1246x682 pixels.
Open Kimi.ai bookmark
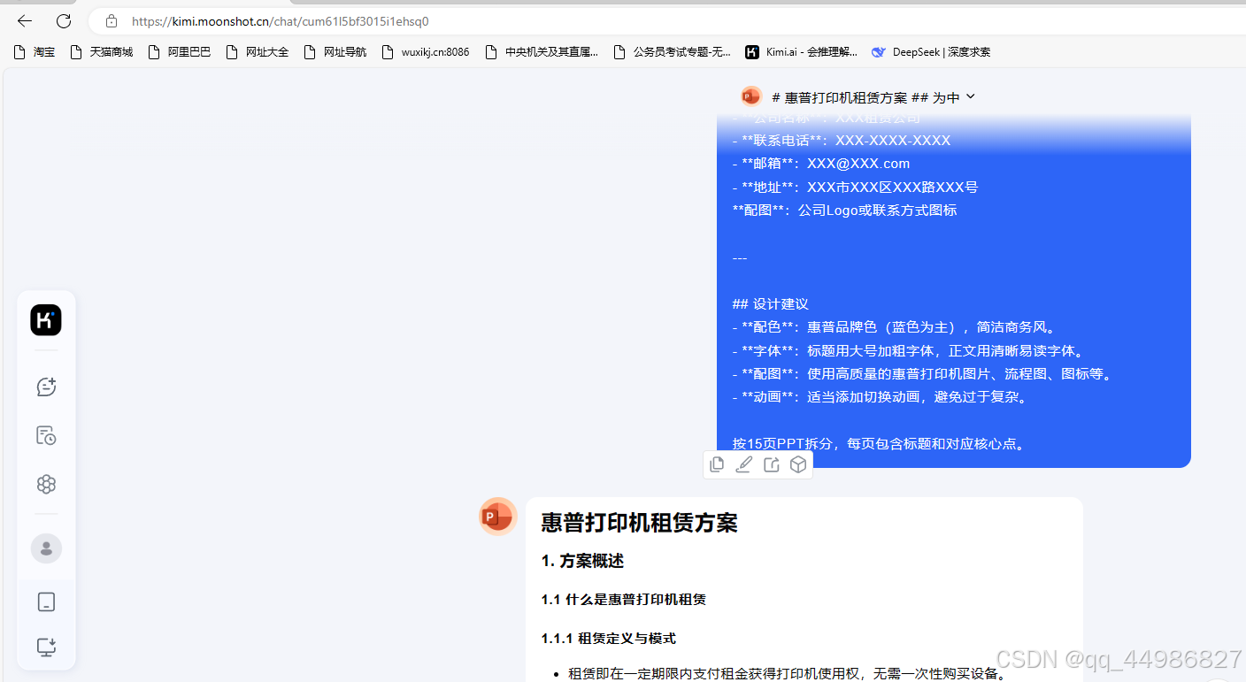tap(802, 52)
